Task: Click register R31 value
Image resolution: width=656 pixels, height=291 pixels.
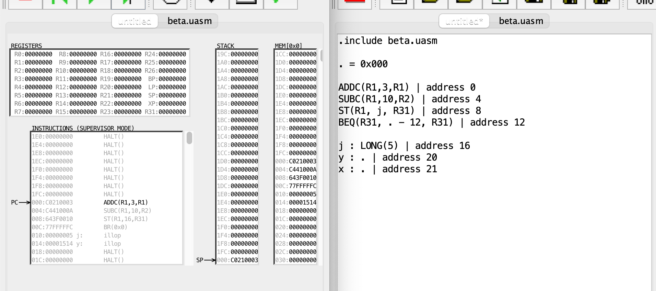Action: click(172, 112)
